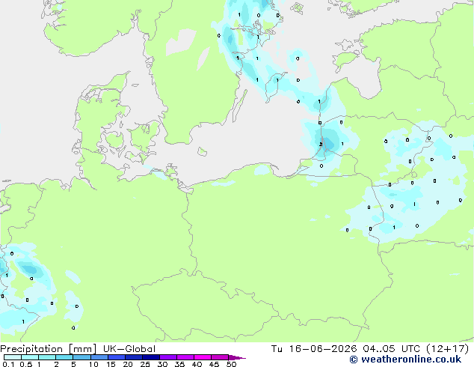Click the 25–30 mm dark blue swatch
The width and height of the screenshot is (474, 367).
(150, 357)
